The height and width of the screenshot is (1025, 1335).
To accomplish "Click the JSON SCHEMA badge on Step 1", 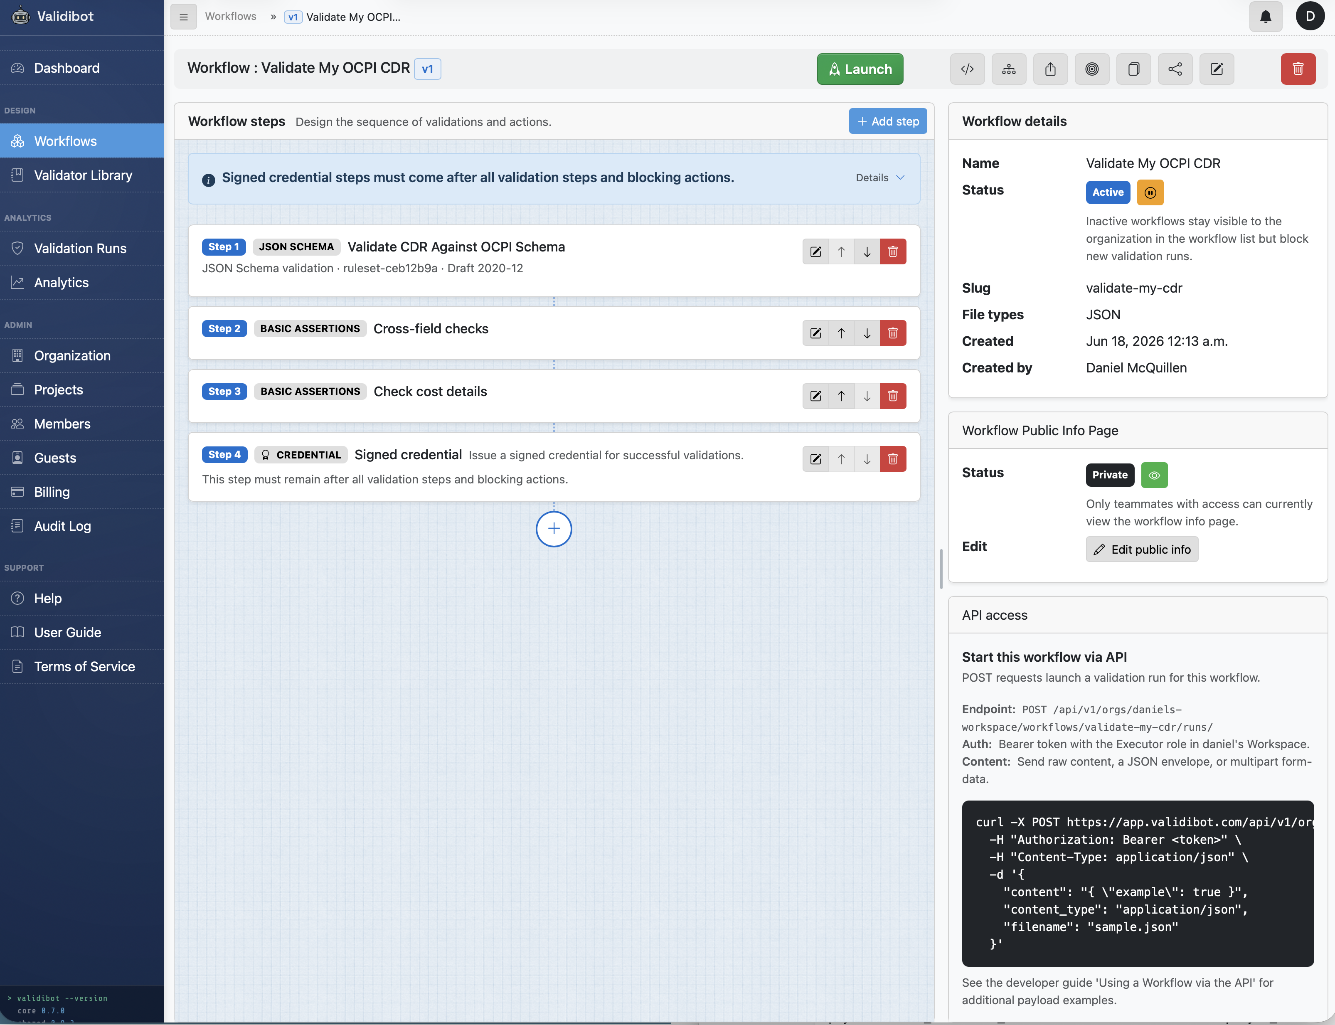I will click(x=296, y=247).
